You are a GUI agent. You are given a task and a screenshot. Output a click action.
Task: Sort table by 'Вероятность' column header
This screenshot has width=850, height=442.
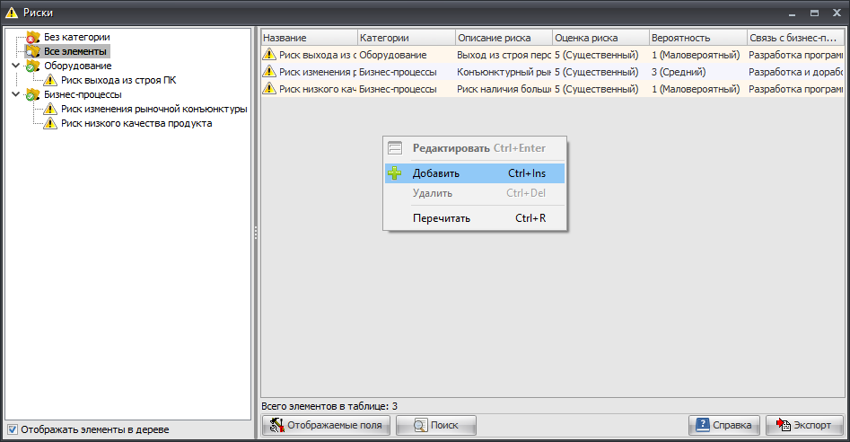(697, 38)
